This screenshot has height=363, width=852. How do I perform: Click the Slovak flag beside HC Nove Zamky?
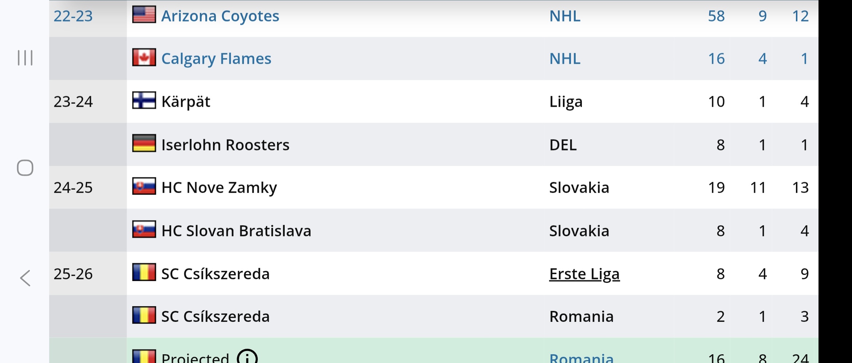tap(144, 186)
